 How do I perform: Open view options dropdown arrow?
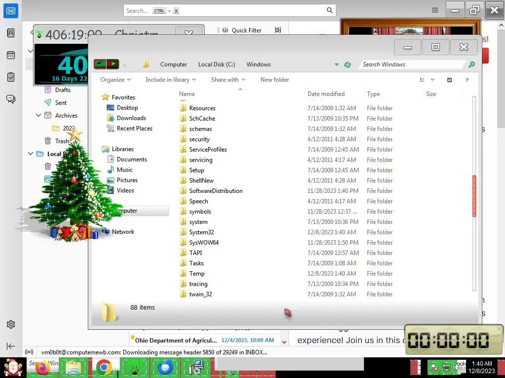coord(433,80)
